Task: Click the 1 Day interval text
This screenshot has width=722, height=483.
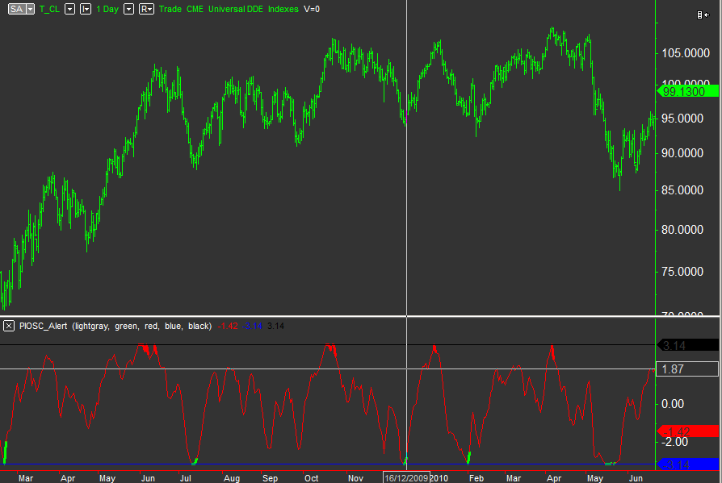Action: tap(108, 9)
